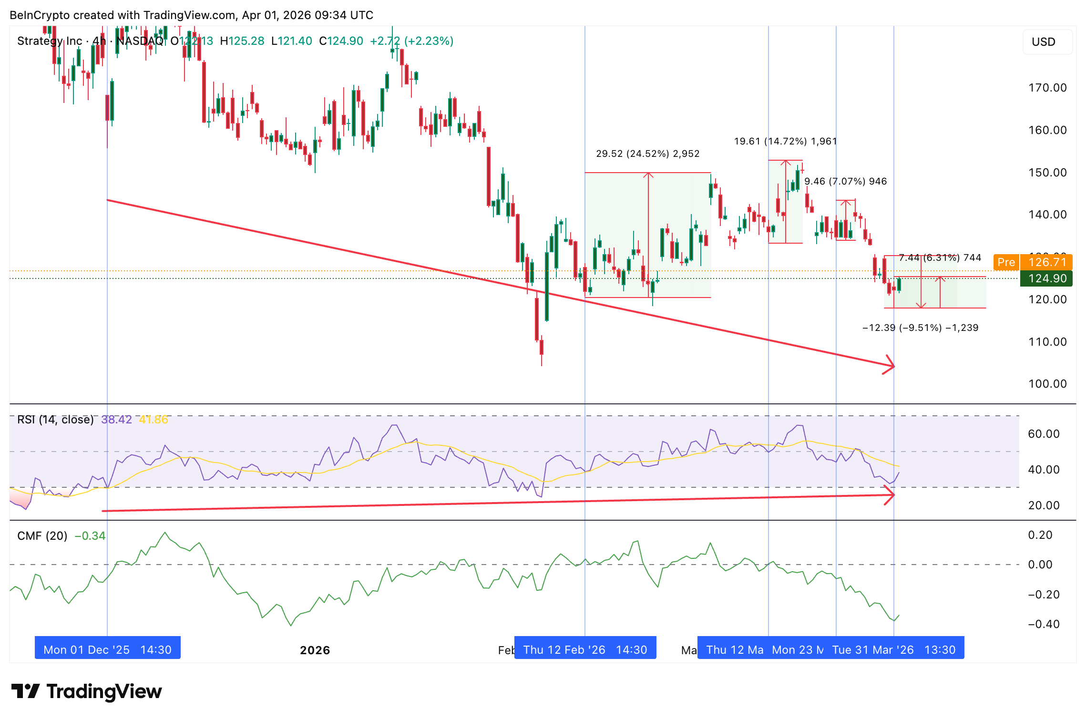1086x720 pixels.
Task: Click the 19.61 (14.72%) measurement label
Action: click(785, 141)
